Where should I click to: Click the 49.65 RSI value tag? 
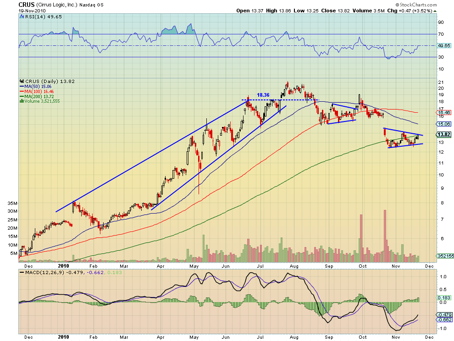click(x=444, y=46)
